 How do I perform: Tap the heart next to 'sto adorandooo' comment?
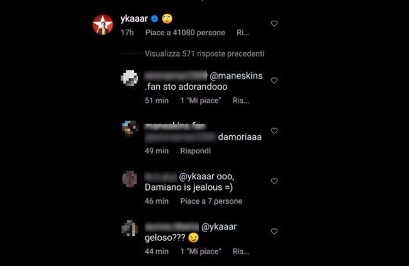pyautogui.click(x=274, y=80)
